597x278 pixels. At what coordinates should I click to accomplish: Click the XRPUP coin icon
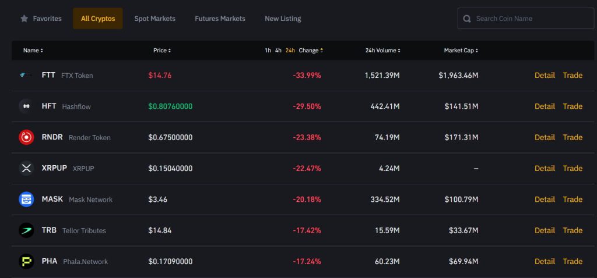26,168
